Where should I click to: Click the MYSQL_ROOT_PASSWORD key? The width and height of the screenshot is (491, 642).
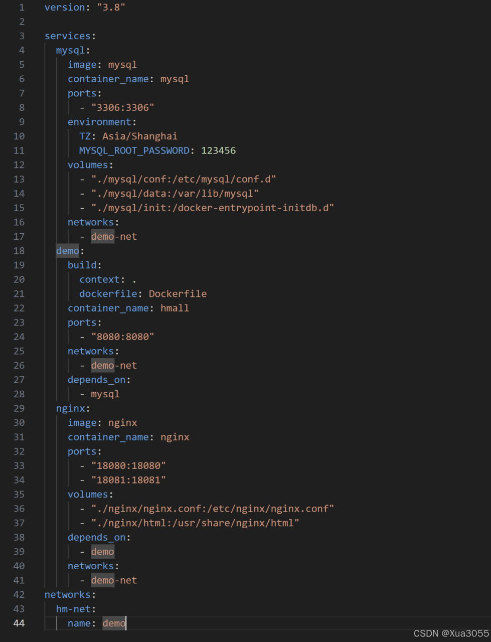134,150
